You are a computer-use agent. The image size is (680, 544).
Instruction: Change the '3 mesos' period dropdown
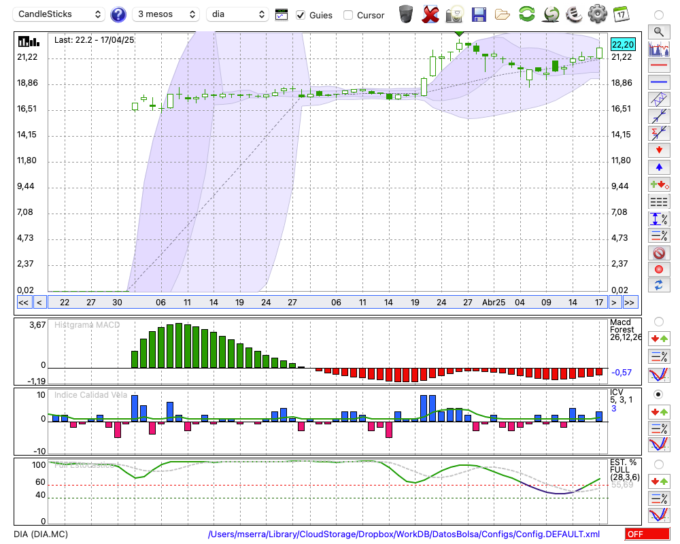[x=166, y=14]
